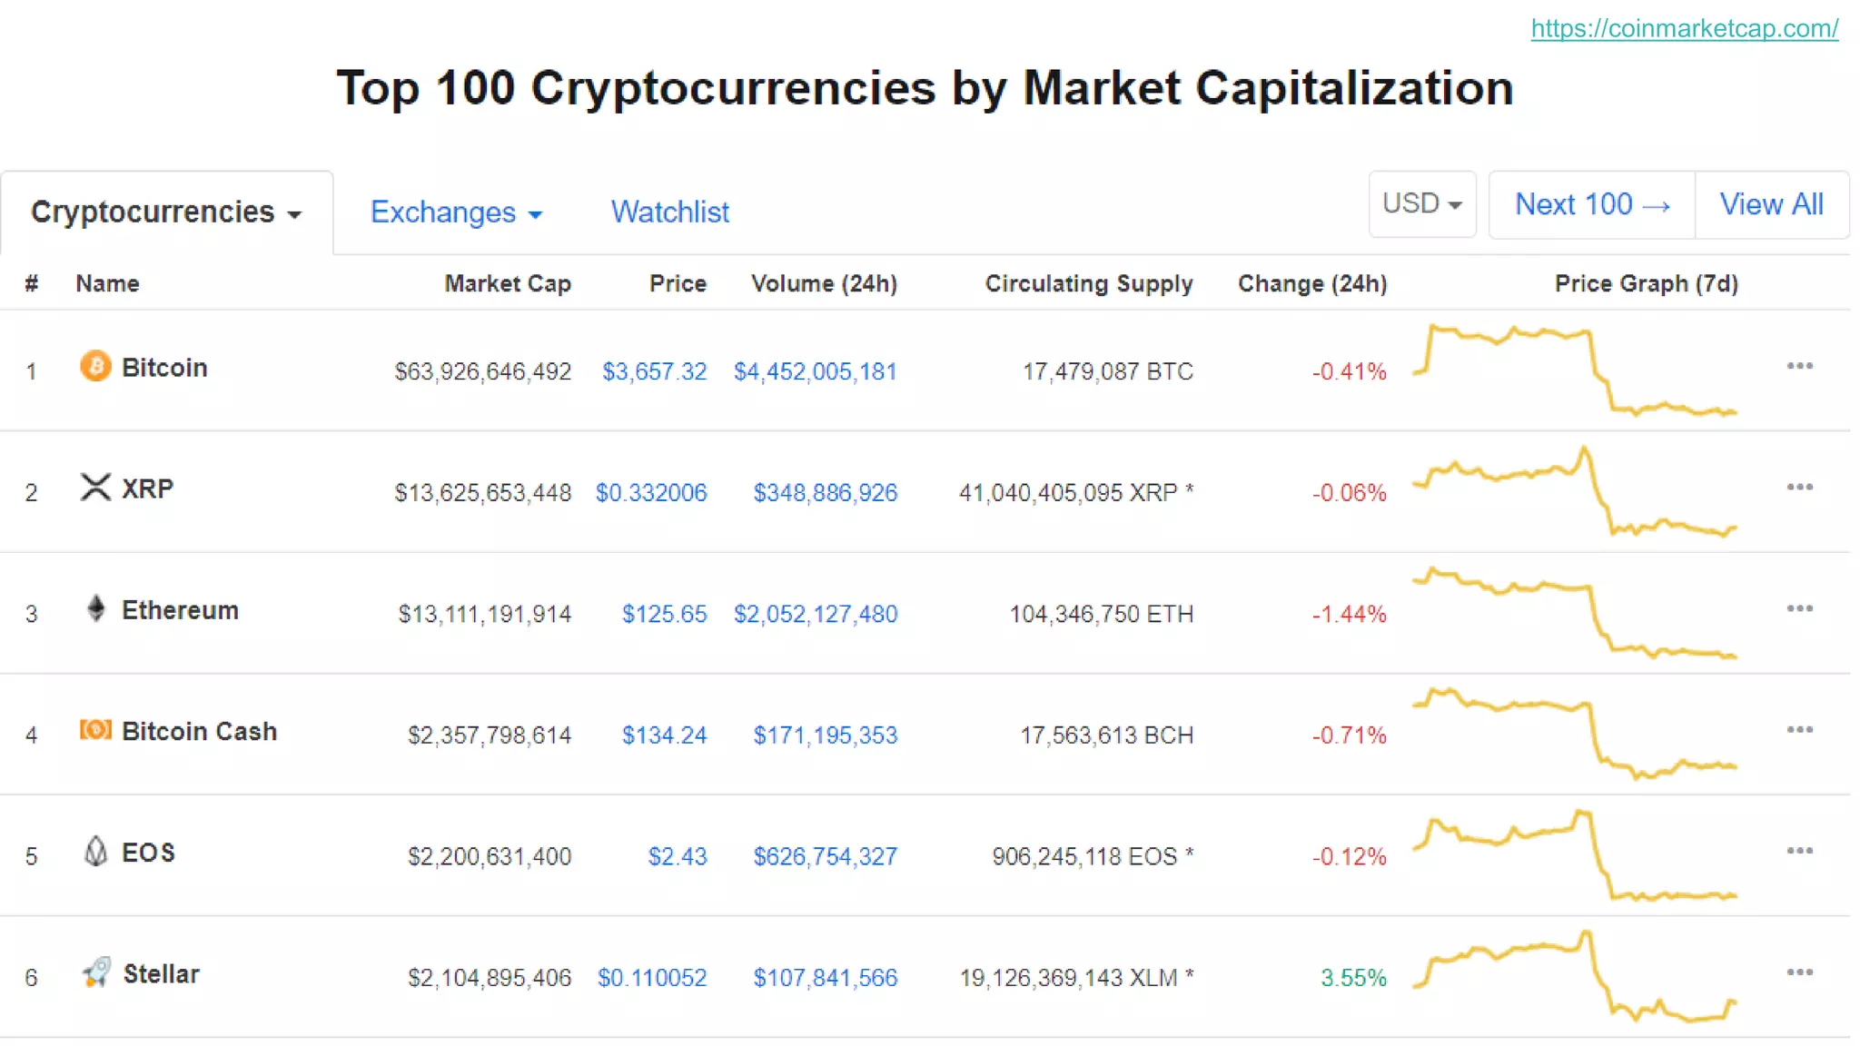The width and height of the screenshot is (1860, 1046).
Task: Expand the Cryptocurrencies dropdown tab
Action: click(x=166, y=212)
